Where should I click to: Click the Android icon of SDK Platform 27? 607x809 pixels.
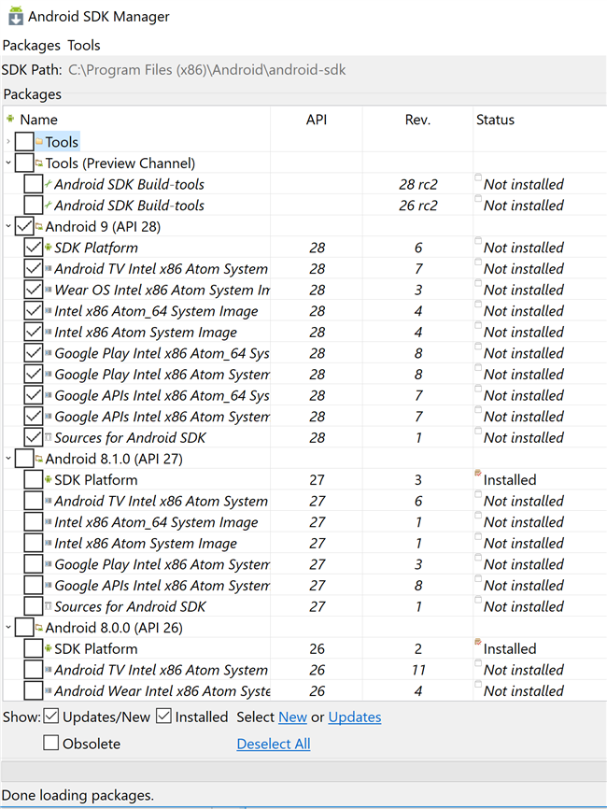tap(48, 479)
